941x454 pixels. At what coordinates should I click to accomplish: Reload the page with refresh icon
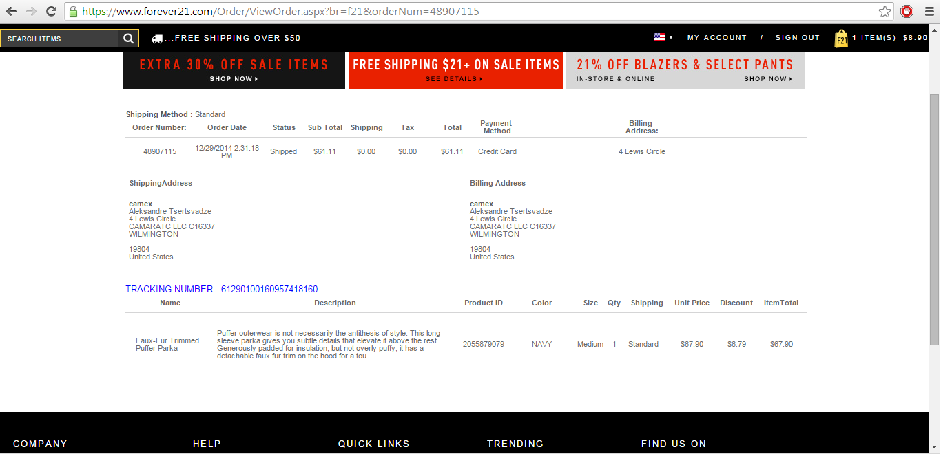click(51, 12)
